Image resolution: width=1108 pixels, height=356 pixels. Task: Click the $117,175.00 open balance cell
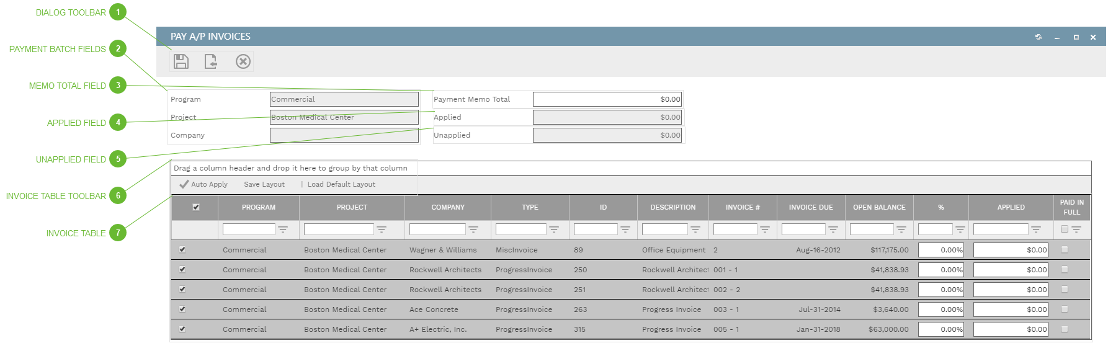point(889,250)
